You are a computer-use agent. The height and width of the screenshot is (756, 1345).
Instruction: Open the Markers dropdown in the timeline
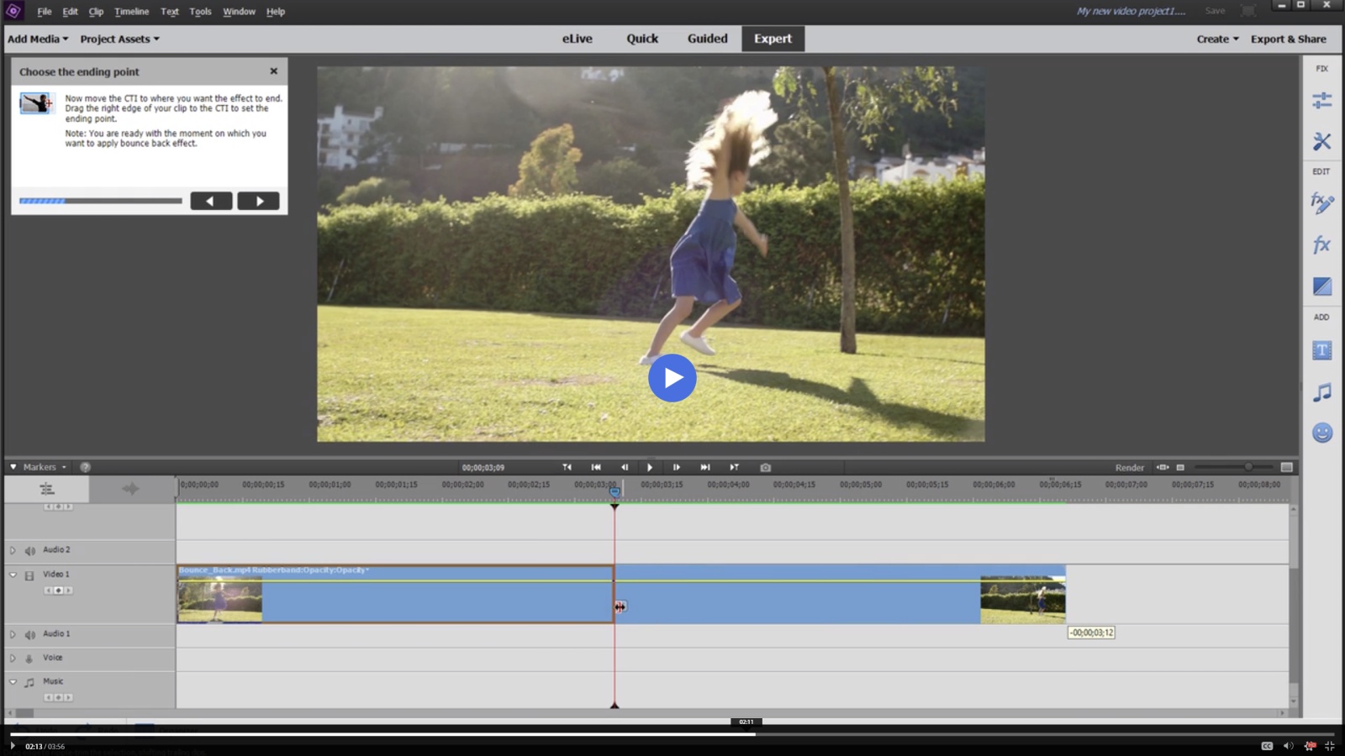[40, 467]
